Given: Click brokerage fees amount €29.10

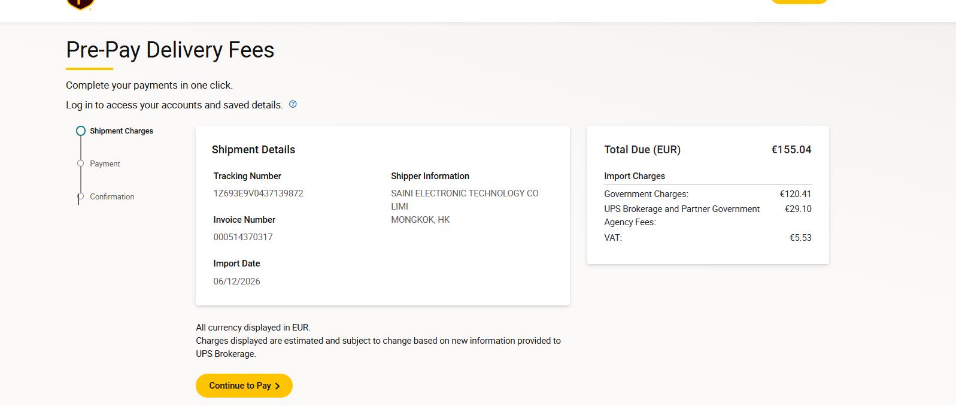Looking at the screenshot, I should pos(798,209).
